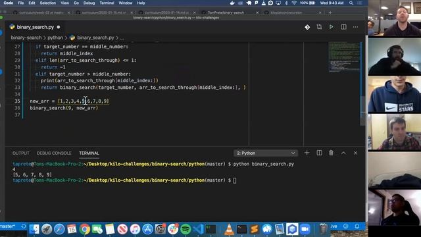The image size is (421, 237).
Task: Open the Window menu
Action: point(126,3)
